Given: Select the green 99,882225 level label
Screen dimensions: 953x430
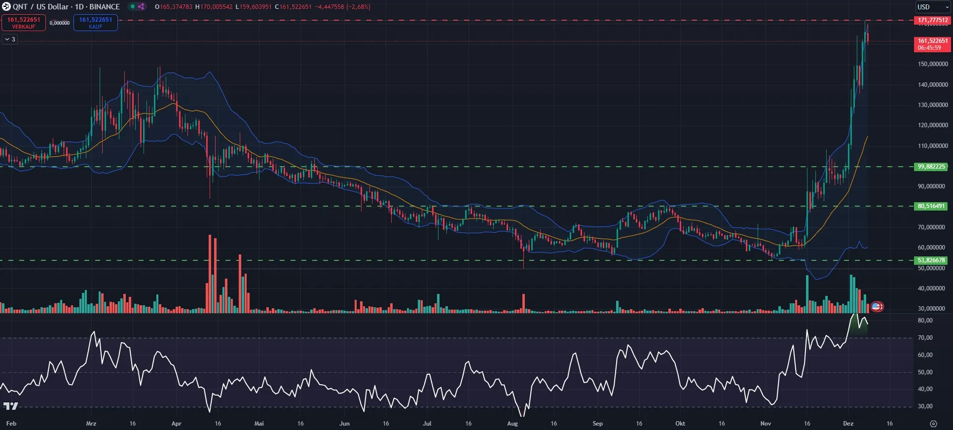Looking at the screenshot, I should 931,167.
